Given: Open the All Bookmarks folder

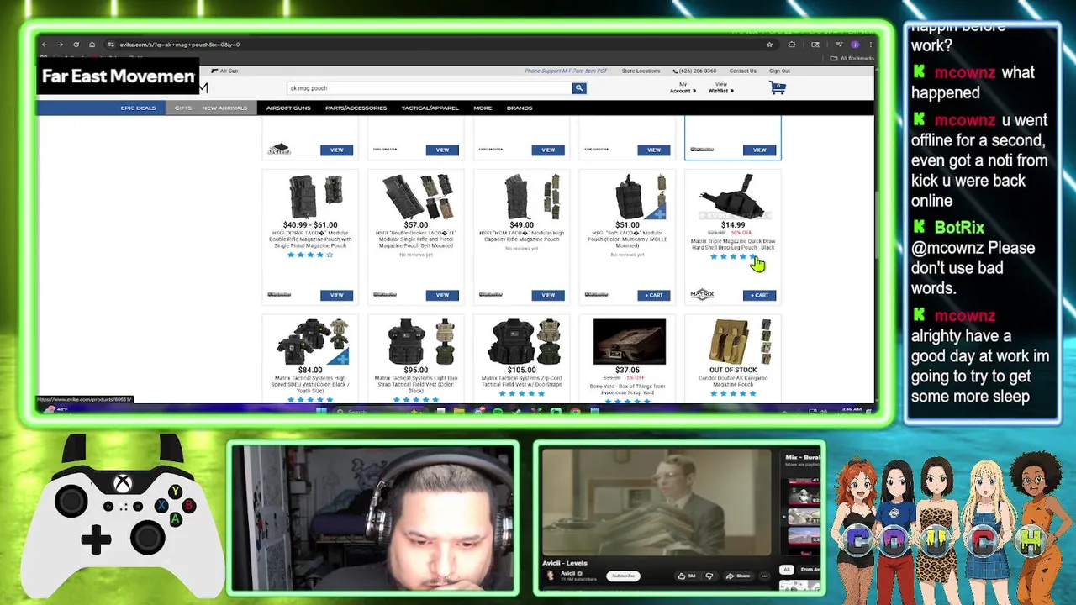Looking at the screenshot, I should tap(852, 58).
